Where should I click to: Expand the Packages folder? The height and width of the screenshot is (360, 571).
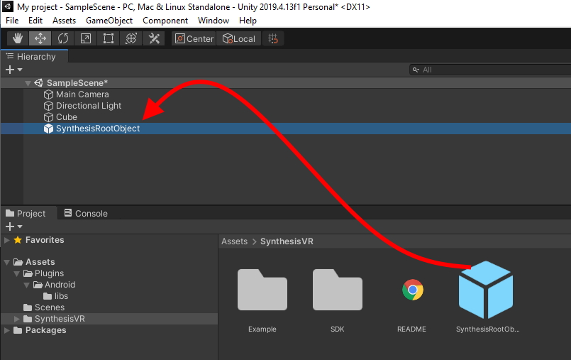6,330
